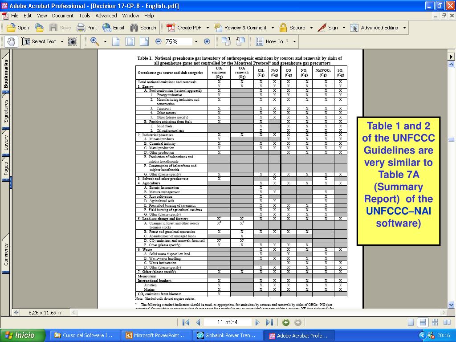The height and width of the screenshot is (342, 456).
Task: Click the Create PDF icon
Action: (x=171, y=28)
